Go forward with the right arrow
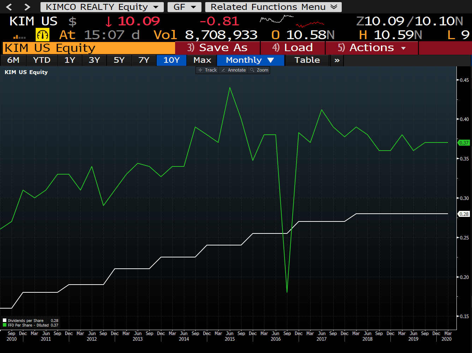Screen dimensions: 472x353 pyautogui.click(x=27, y=7)
